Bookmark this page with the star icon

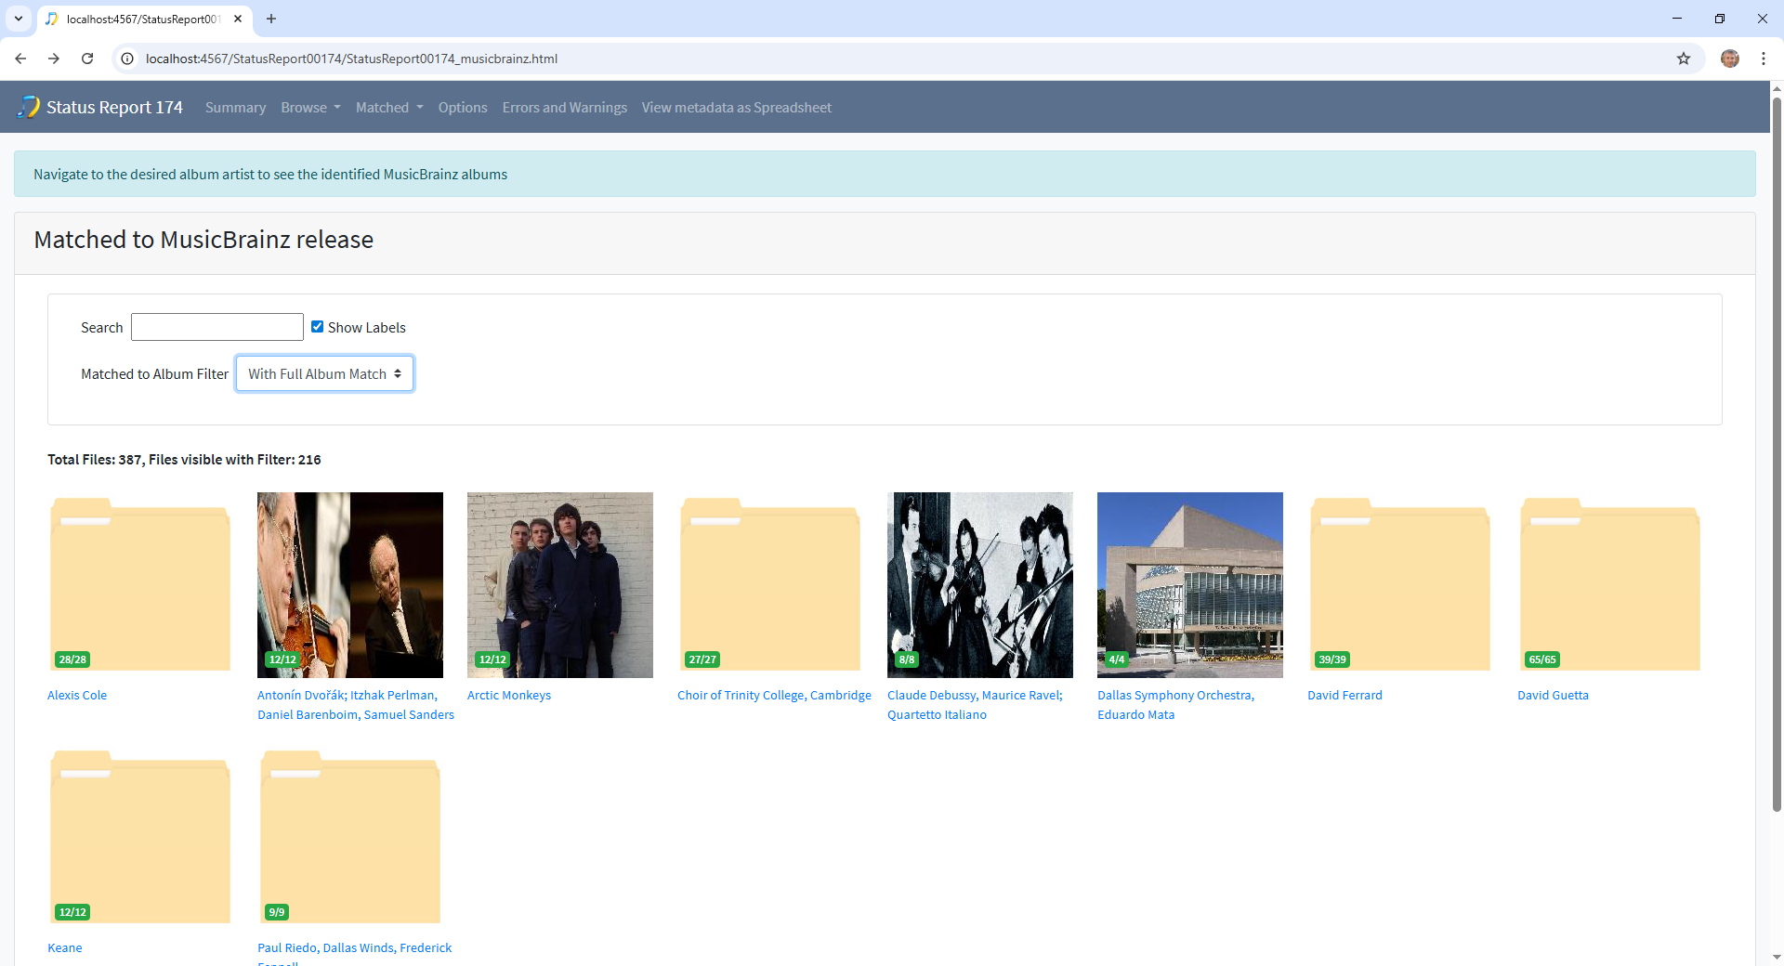1683,59
